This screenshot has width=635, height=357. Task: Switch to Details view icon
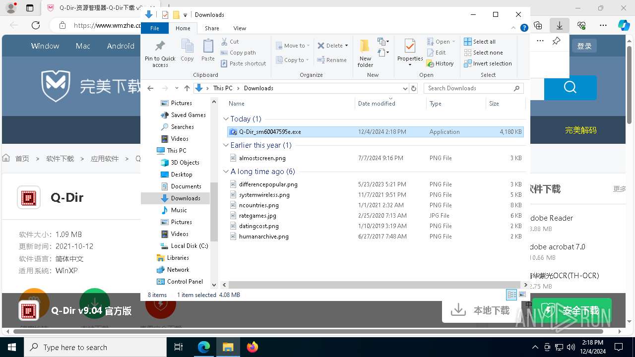(511, 295)
